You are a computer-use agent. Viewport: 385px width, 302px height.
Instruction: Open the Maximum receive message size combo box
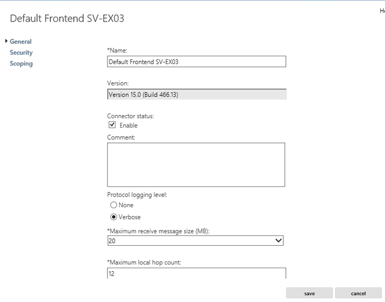195,241
